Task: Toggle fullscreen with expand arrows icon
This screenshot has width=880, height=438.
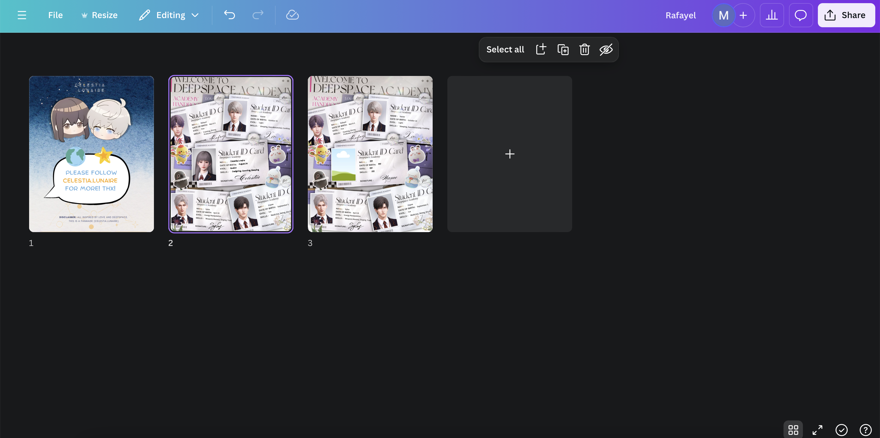Action: [817, 430]
